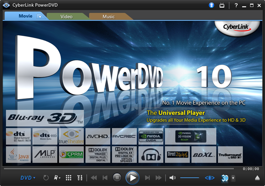
Task: Click the Play button
Action: click(x=132, y=178)
